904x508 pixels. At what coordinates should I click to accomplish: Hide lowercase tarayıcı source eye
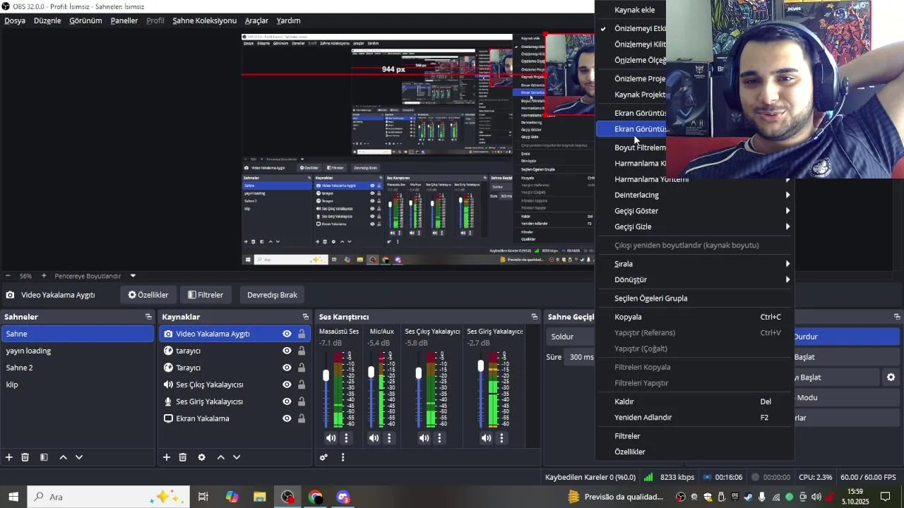coord(287,351)
